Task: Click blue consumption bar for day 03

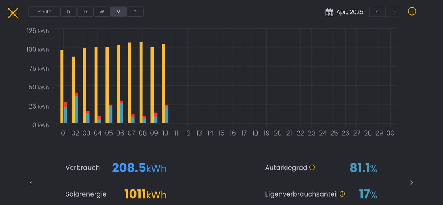Action: click(x=88, y=118)
